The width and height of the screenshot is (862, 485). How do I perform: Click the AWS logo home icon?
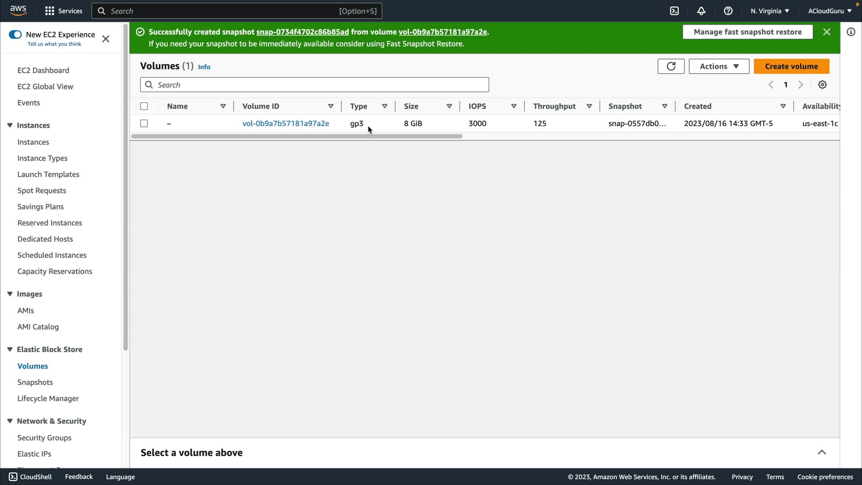coord(18,10)
